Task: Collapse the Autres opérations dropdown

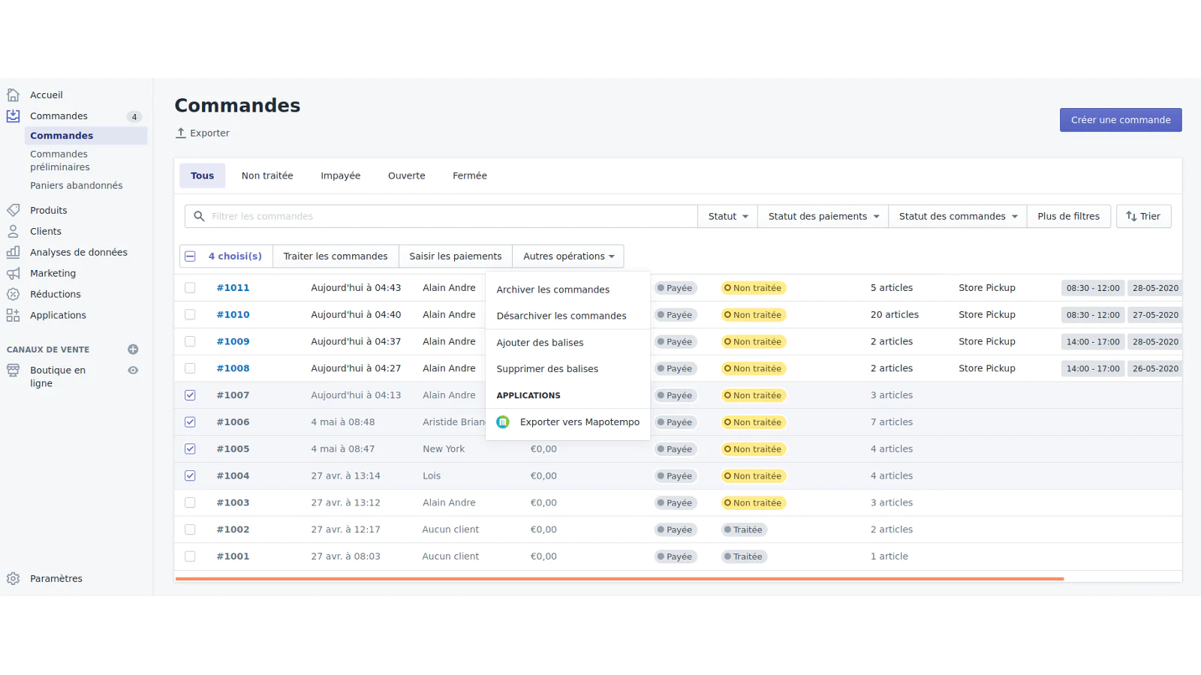Action: [568, 256]
